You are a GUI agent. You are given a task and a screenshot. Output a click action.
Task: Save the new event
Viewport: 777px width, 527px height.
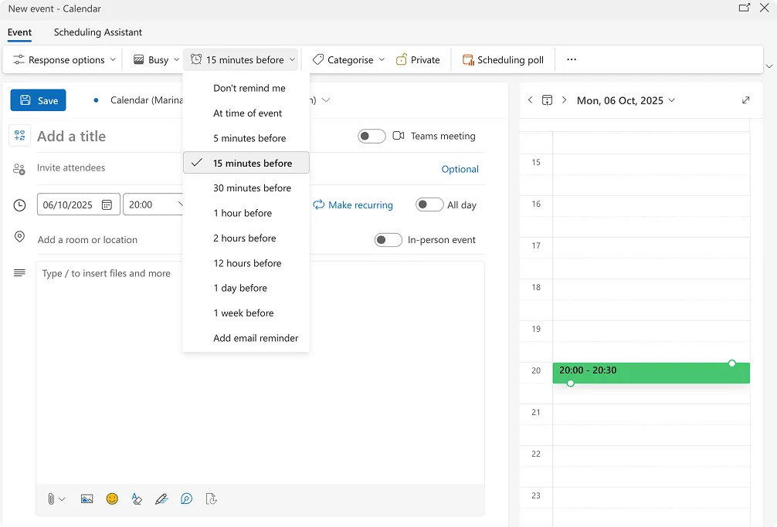(38, 100)
